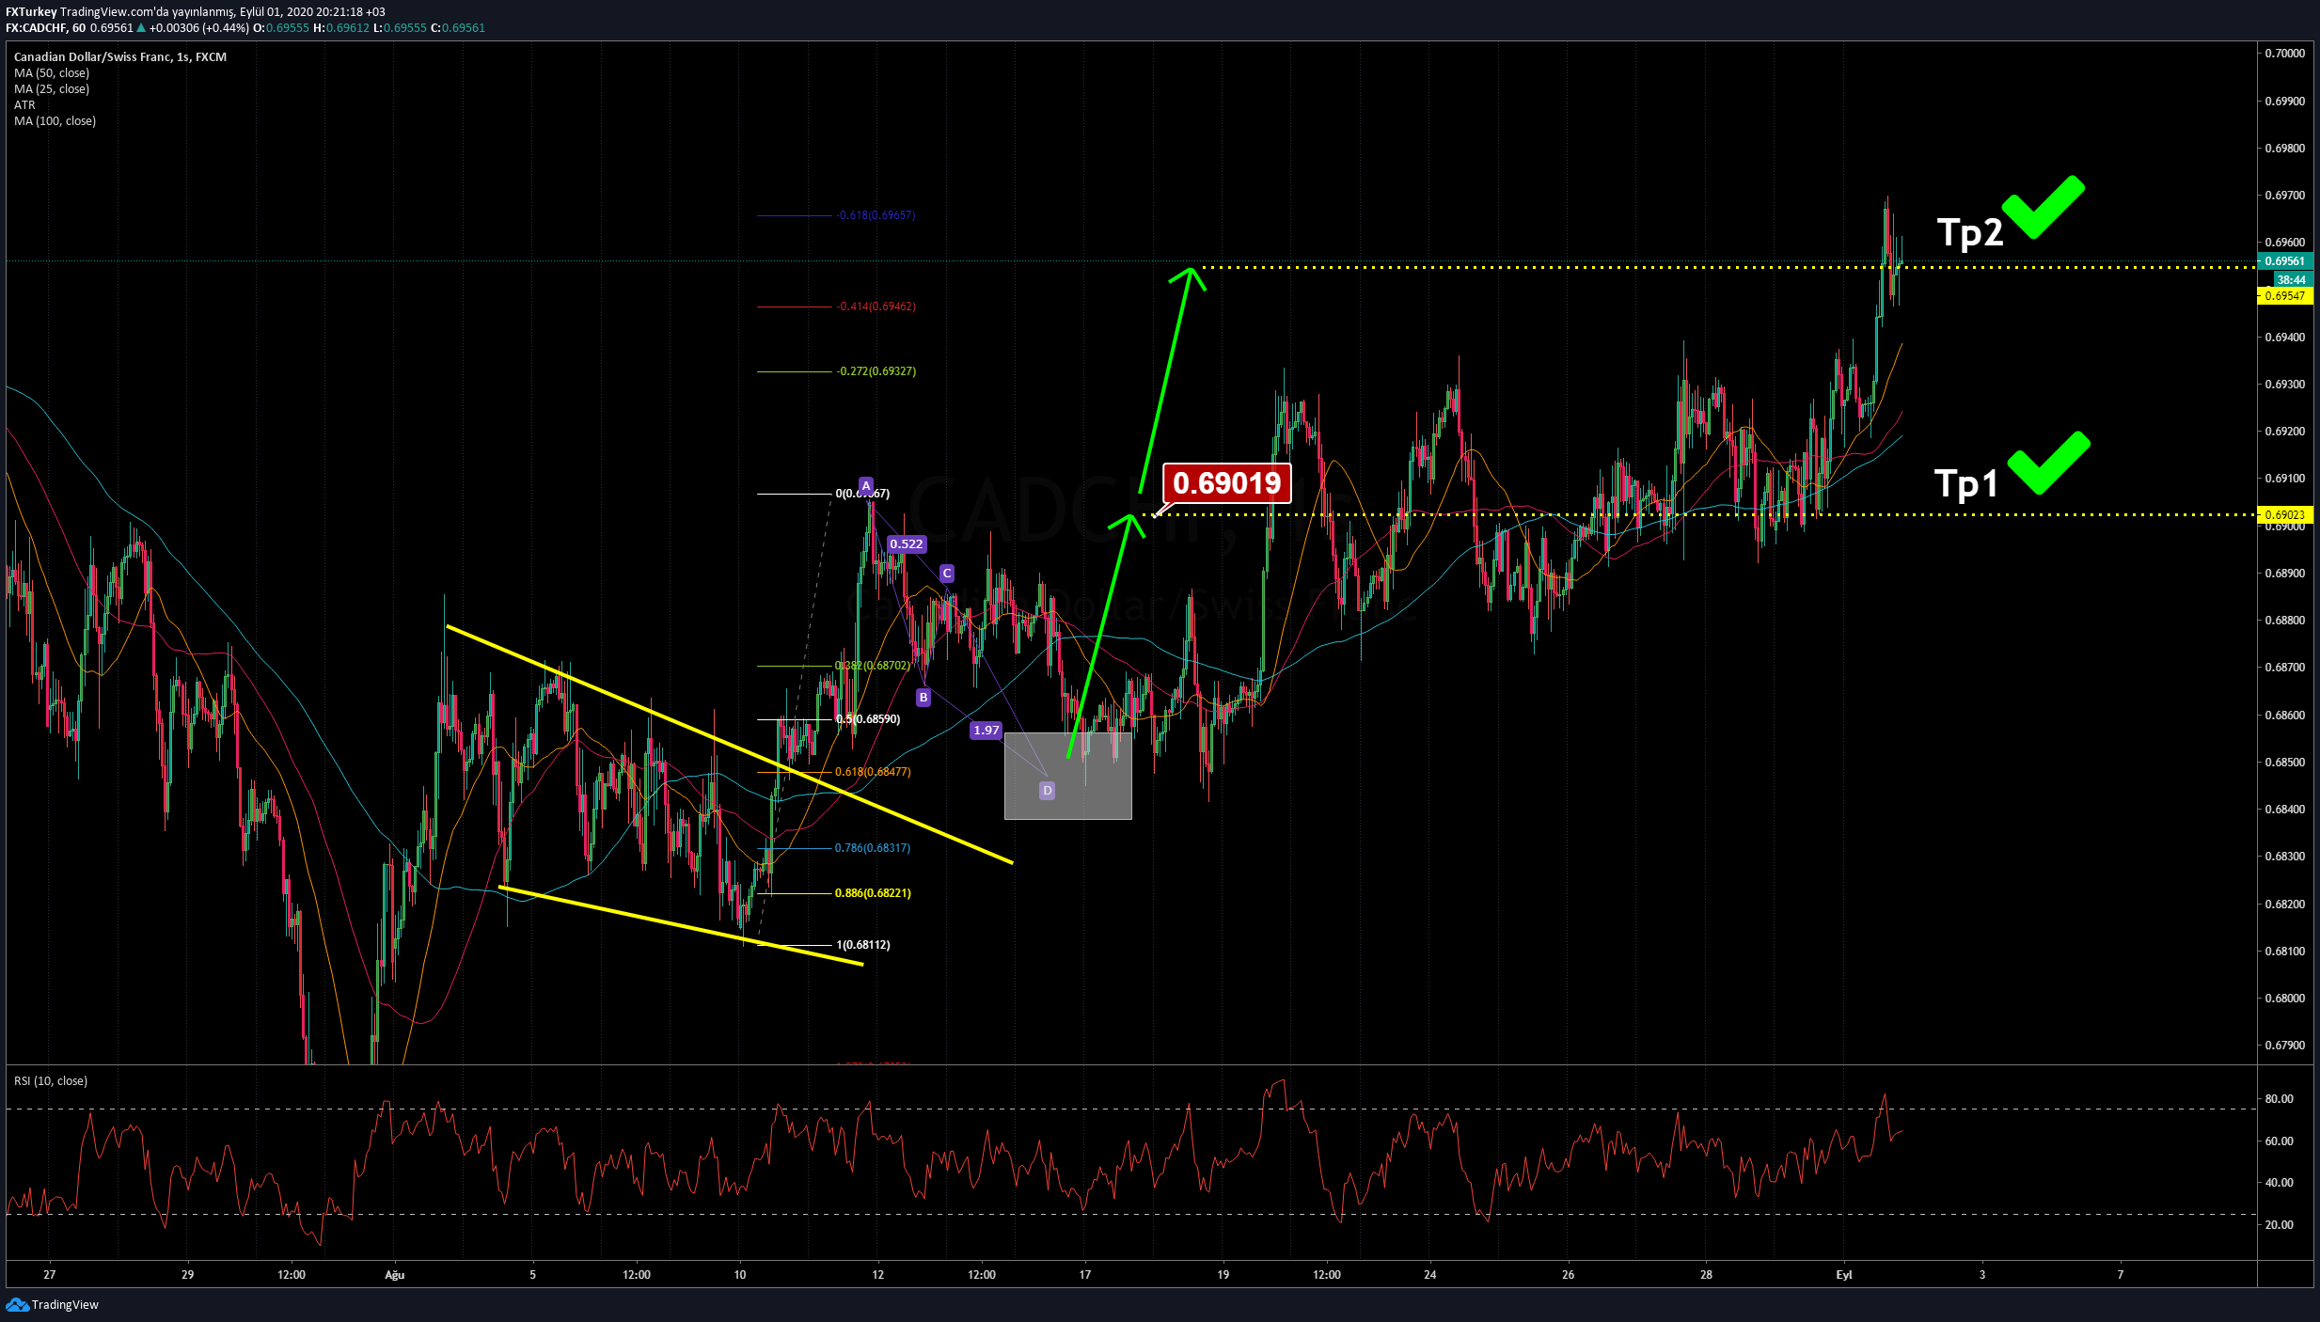Click the MA (25, close) indicator label
The image size is (2320, 1322).
pyautogui.click(x=52, y=88)
